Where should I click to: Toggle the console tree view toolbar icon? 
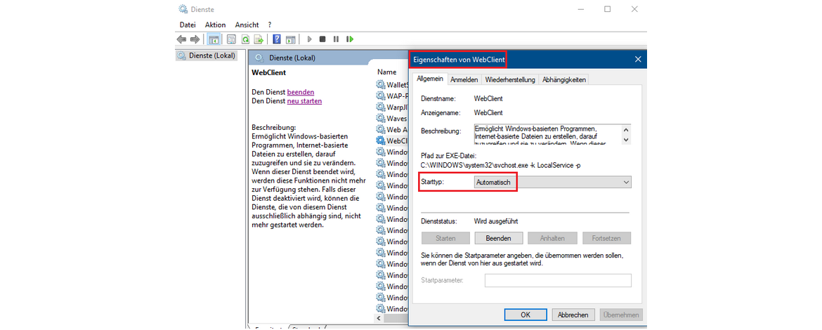(214, 39)
